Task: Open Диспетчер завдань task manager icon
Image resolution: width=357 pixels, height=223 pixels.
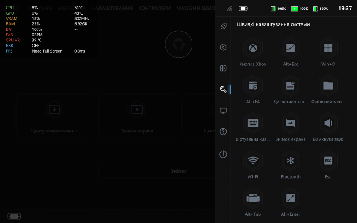Action: click(290, 86)
